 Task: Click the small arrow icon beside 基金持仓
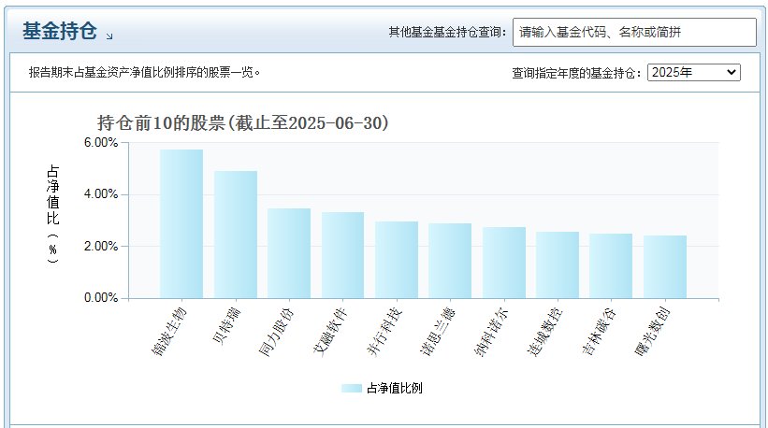109,36
